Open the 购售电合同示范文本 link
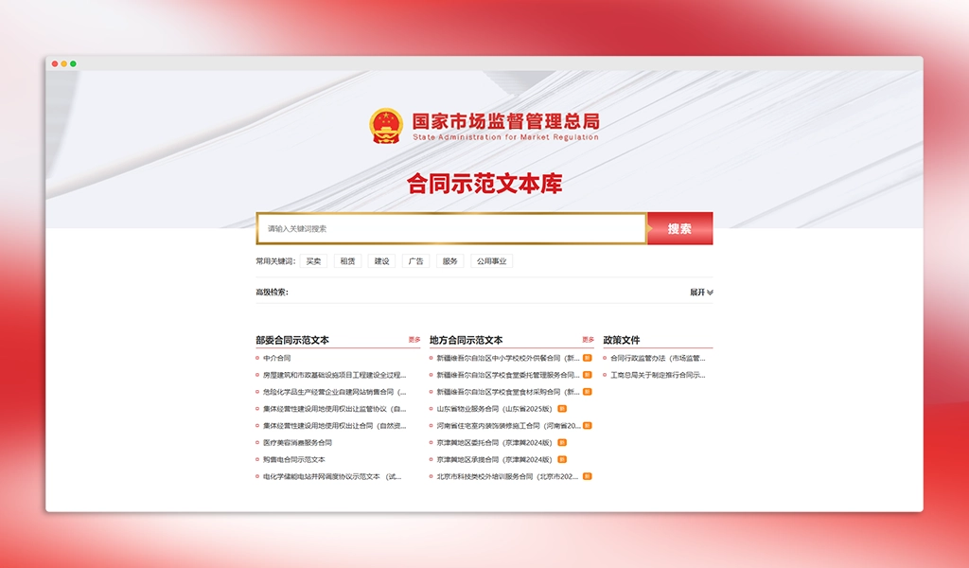969x568 pixels. (293, 460)
